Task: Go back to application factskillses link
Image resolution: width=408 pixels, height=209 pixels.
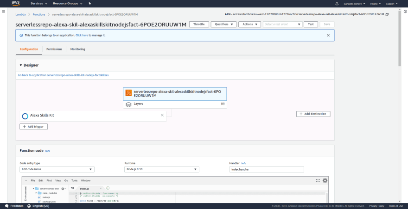Action: [63, 75]
